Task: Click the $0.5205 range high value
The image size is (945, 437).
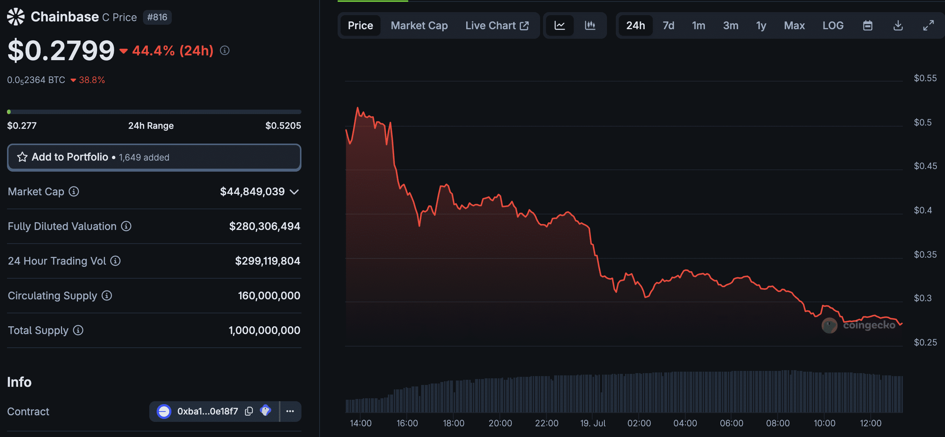Action: click(x=283, y=125)
